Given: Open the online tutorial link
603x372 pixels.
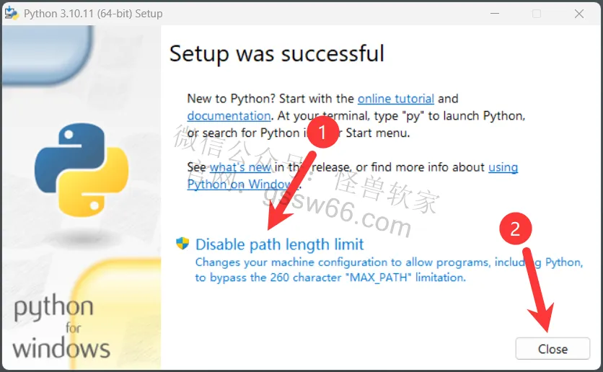Looking at the screenshot, I should coord(396,99).
